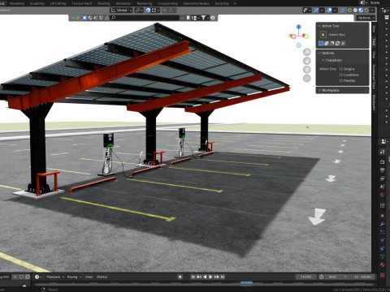Jump to previous keyframe button
This screenshot has width=390, height=292.
(x=199, y=277)
